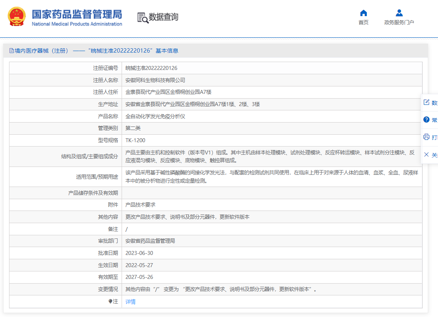Viewport: 438px width, 317px height.
Task: Click the 有效期至 row label
Action: [108, 277]
